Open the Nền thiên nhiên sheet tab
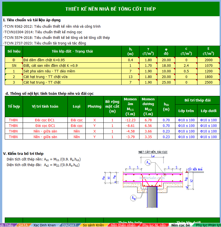The image size is (221, 227). [x=123, y=225]
